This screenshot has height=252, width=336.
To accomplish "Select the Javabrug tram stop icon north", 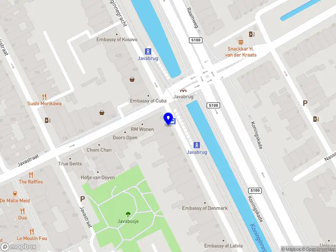I will click(148, 51).
